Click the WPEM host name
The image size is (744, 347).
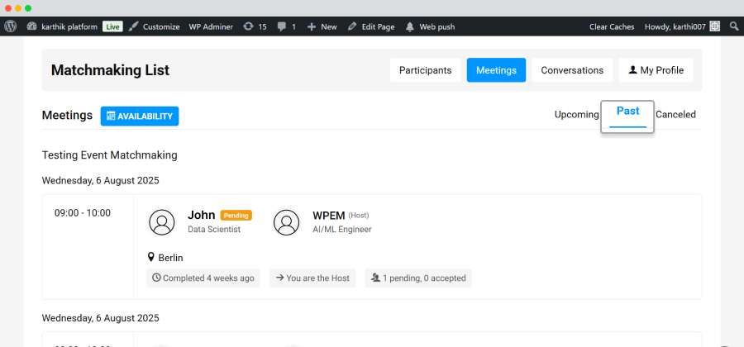point(328,215)
